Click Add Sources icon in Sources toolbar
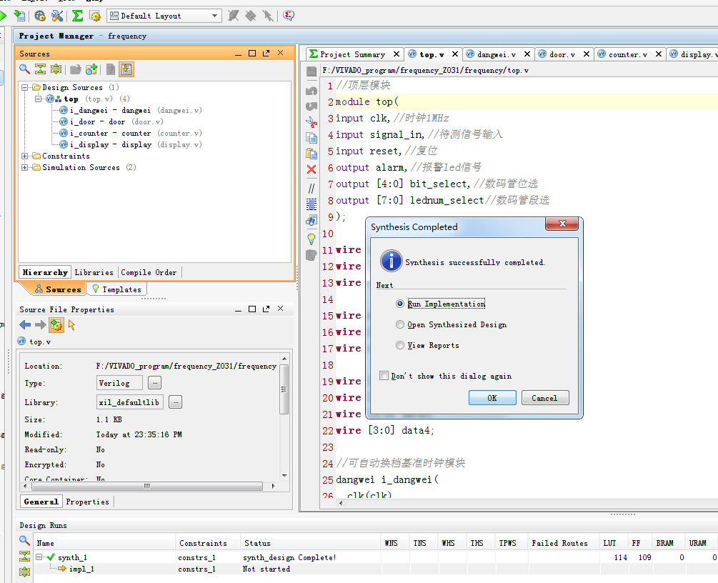The height and width of the screenshot is (583, 718). 91,69
